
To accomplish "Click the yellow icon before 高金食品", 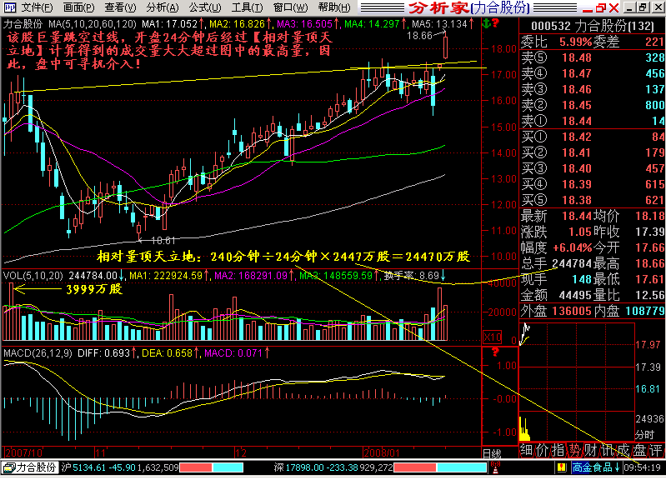I will [564, 469].
